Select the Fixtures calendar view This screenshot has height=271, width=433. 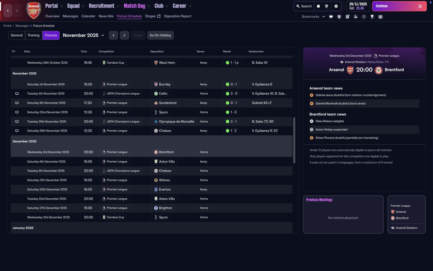point(51,35)
